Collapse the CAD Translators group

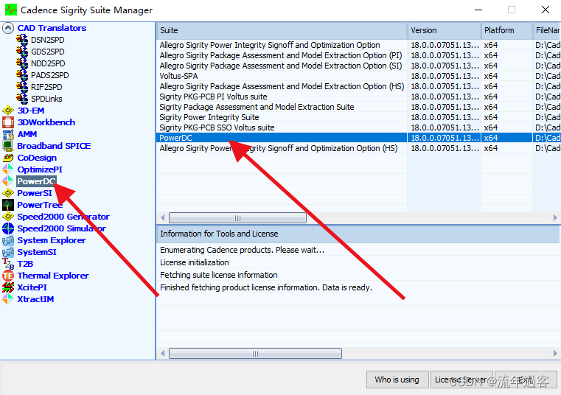click(8, 28)
